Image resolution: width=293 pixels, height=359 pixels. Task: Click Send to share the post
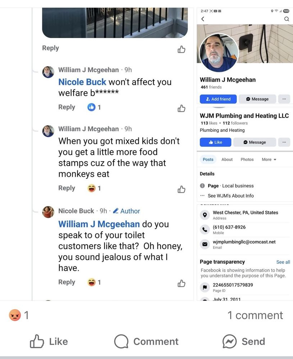tap(244, 341)
